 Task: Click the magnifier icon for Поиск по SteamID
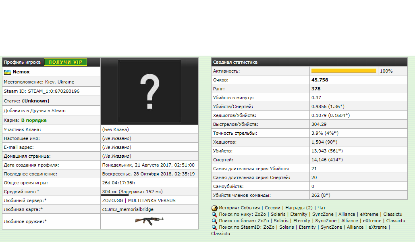[x=214, y=227]
